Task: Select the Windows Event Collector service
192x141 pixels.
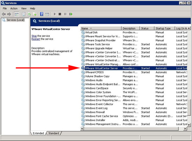Action: [x=134, y=104]
